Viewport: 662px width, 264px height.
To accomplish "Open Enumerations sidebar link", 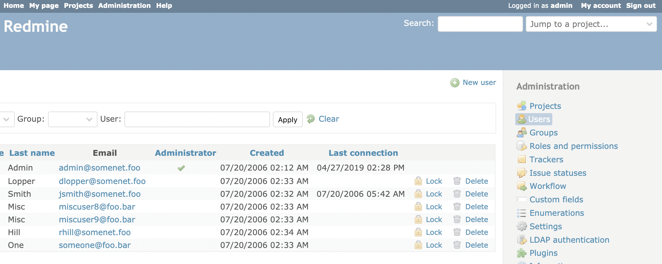I will point(557,213).
